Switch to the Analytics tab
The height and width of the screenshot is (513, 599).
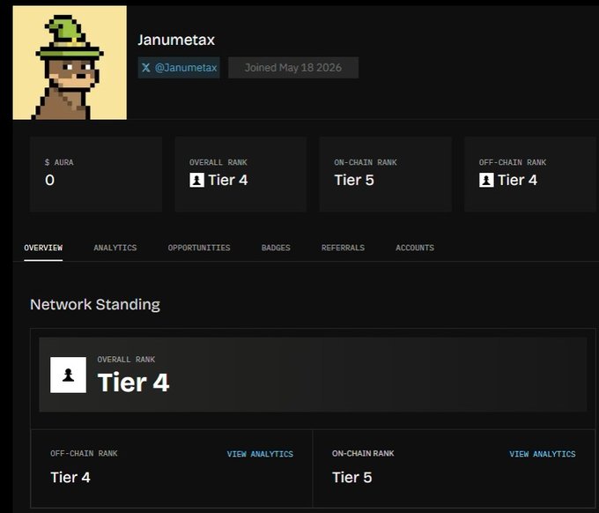pyautogui.click(x=115, y=248)
